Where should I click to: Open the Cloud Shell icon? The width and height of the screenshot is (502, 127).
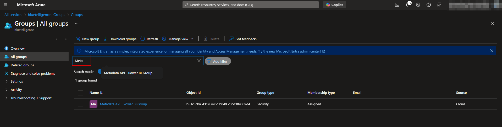[x=397, y=5]
